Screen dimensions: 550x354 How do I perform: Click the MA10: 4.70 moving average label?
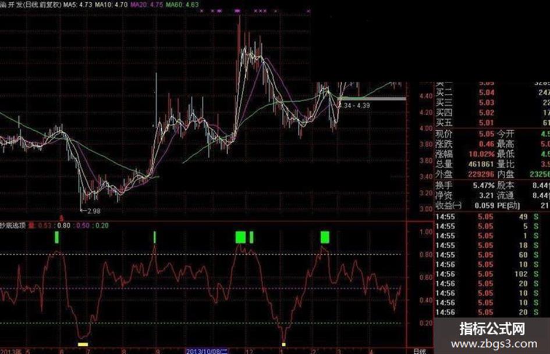point(111,5)
